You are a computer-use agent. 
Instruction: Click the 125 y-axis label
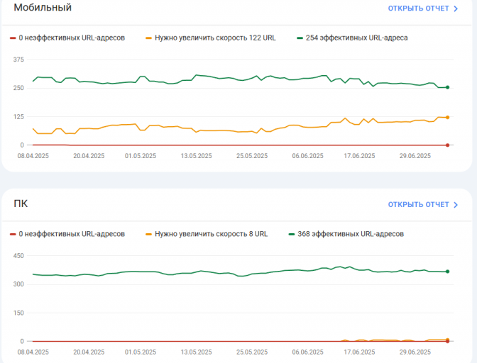18,117
